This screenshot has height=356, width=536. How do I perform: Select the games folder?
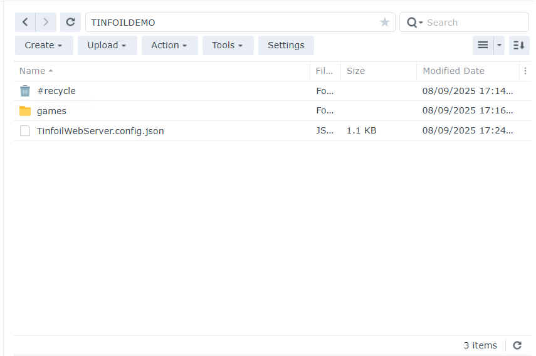click(51, 111)
